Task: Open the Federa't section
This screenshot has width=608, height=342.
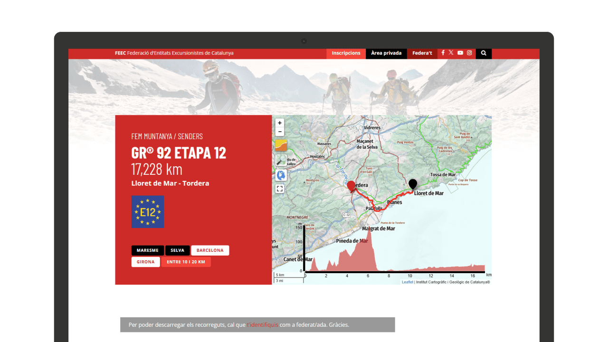Action: tap(422, 53)
